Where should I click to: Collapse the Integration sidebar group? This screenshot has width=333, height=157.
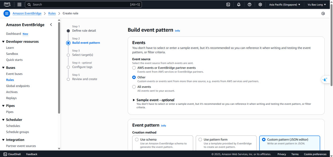click(3, 140)
